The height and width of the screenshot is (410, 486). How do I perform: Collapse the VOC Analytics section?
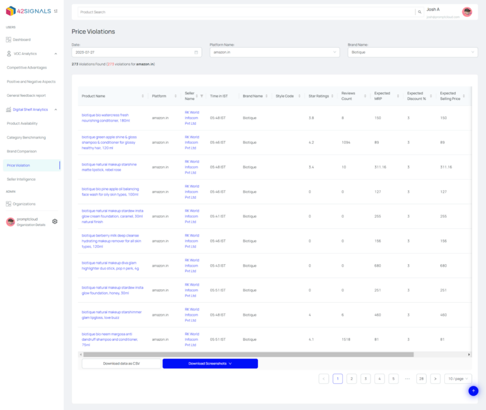pos(56,54)
